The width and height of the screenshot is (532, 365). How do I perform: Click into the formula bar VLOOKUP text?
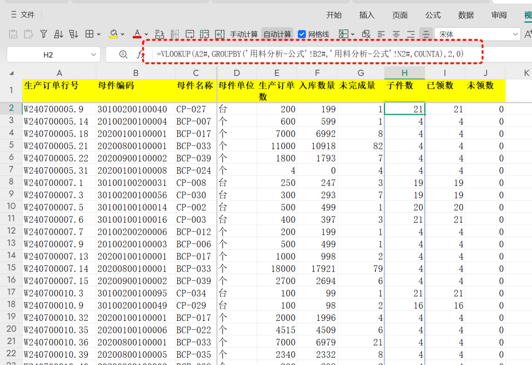pos(310,54)
